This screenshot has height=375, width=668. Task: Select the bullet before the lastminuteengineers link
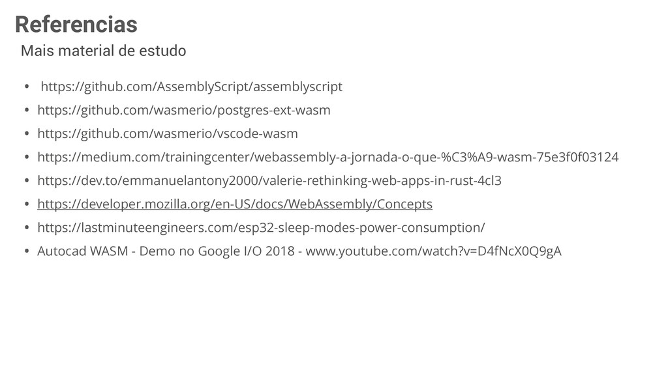pos(27,227)
